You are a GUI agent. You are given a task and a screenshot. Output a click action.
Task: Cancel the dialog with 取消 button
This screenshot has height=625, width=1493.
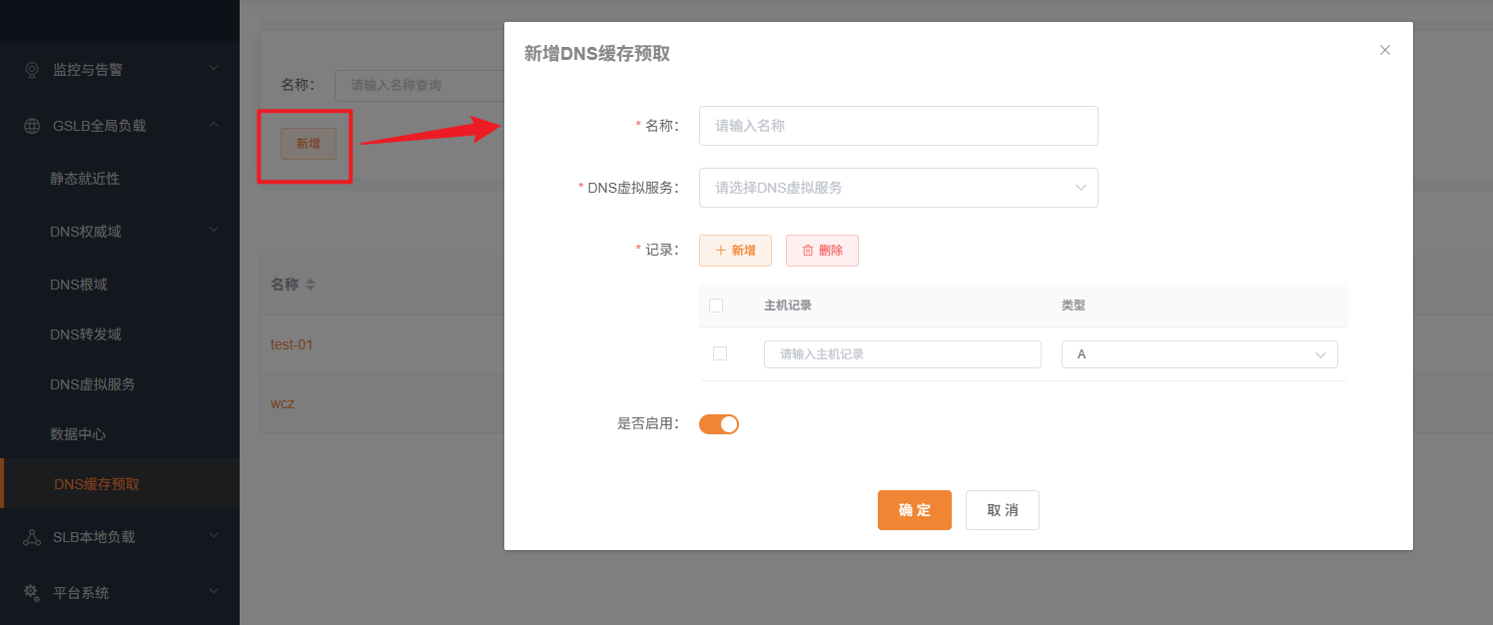[x=1002, y=510]
